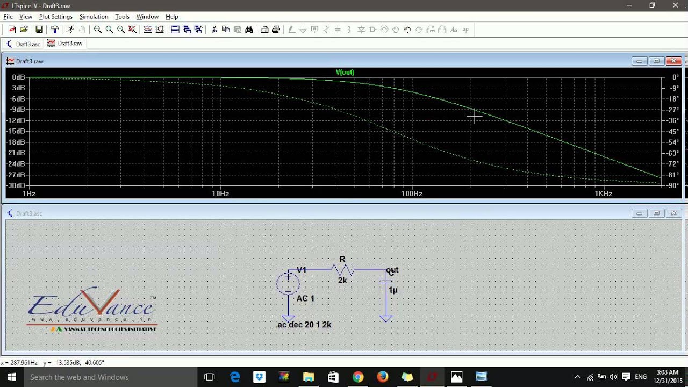The height and width of the screenshot is (387, 688).
Task: Click the Paste icon
Action: coord(237,30)
